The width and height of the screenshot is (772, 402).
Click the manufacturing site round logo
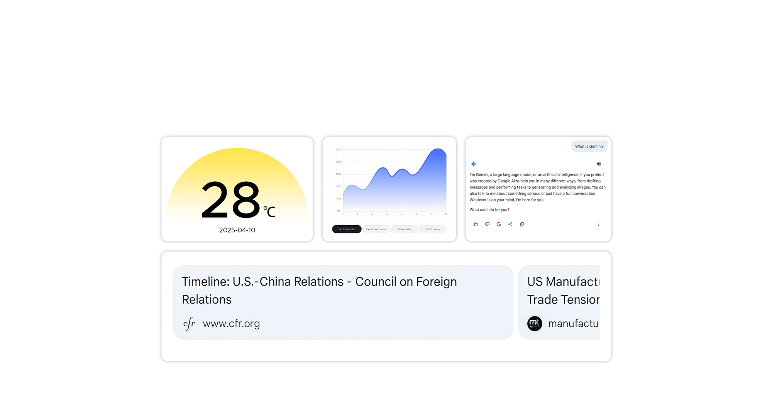(x=535, y=323)
